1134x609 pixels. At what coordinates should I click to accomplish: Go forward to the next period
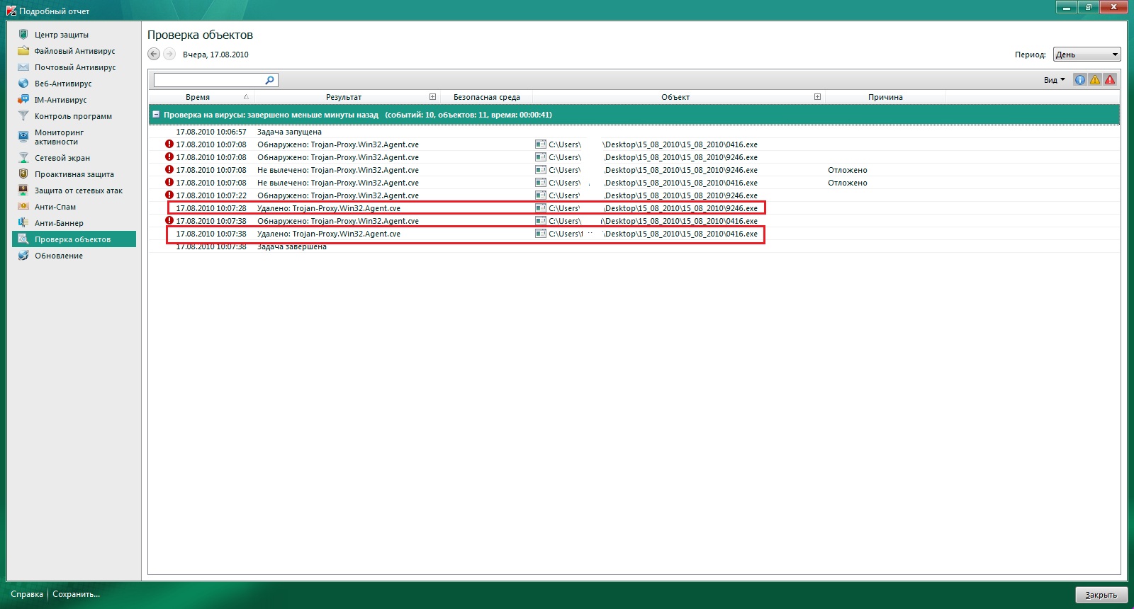169,54
